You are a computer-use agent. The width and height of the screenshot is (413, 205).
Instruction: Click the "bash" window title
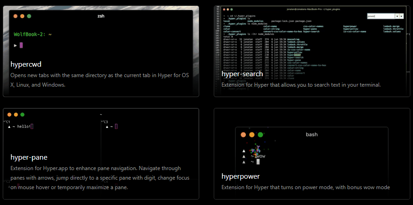(312, 135)
